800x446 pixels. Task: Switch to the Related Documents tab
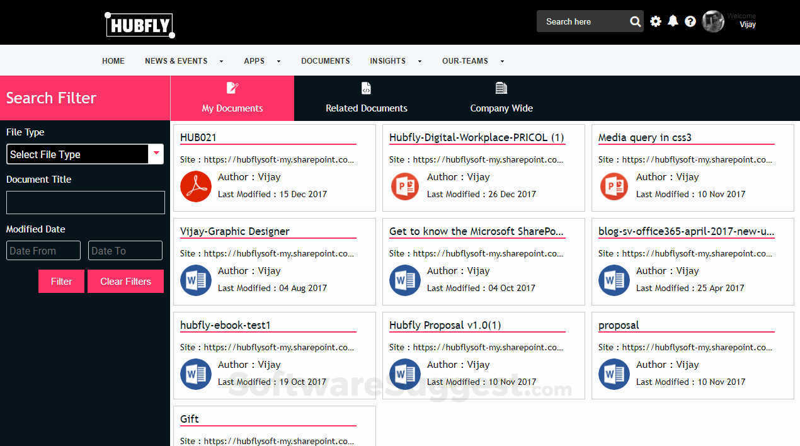coord(366,108)
